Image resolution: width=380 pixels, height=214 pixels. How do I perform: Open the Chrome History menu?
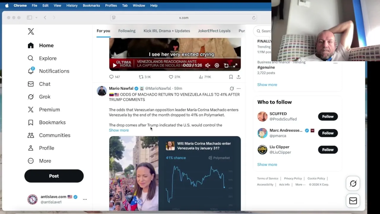(72, 5)
